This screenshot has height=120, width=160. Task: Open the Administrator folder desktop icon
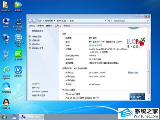tap(6, 6)
